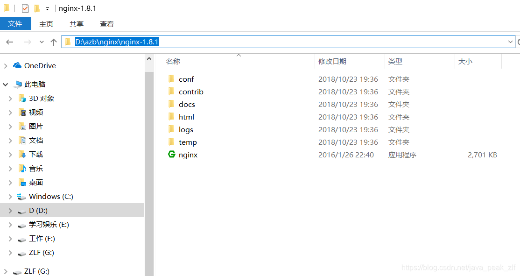Expand the 音乐 node

pos(10,169)
